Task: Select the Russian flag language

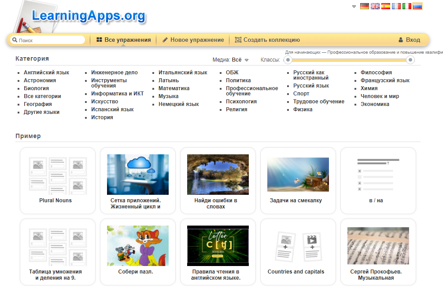Action: pos(417,6)
